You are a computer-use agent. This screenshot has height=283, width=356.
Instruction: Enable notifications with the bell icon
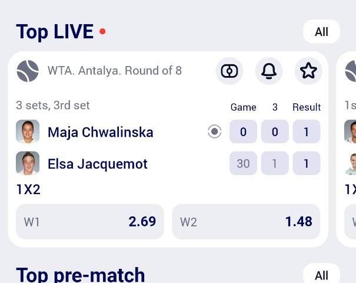coord(269,71)
